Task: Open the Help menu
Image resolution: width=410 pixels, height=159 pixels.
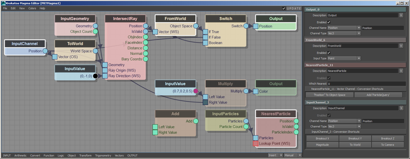Action: [42, 8]
